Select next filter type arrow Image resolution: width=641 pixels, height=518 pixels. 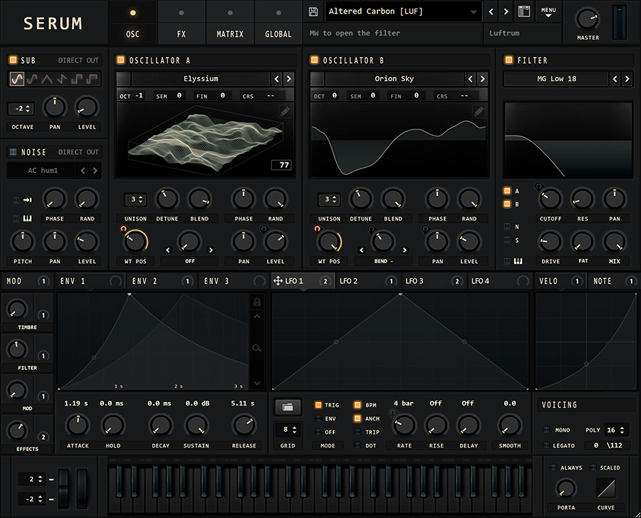pos(627,79)
